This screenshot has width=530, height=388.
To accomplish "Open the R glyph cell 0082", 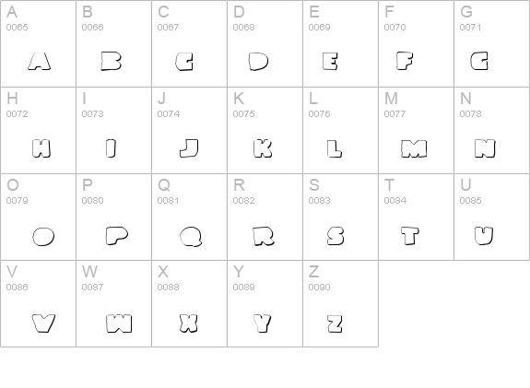I will click(265, 217).
